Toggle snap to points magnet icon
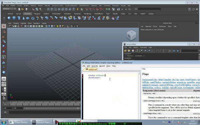This screenshot has height=125, width=200. [94, 9]
